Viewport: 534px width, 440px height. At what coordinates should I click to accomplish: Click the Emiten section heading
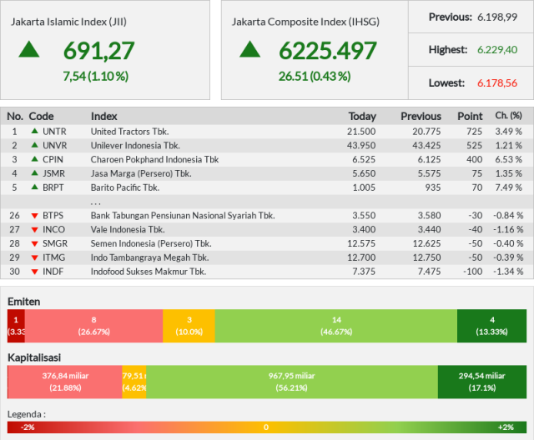24,302
